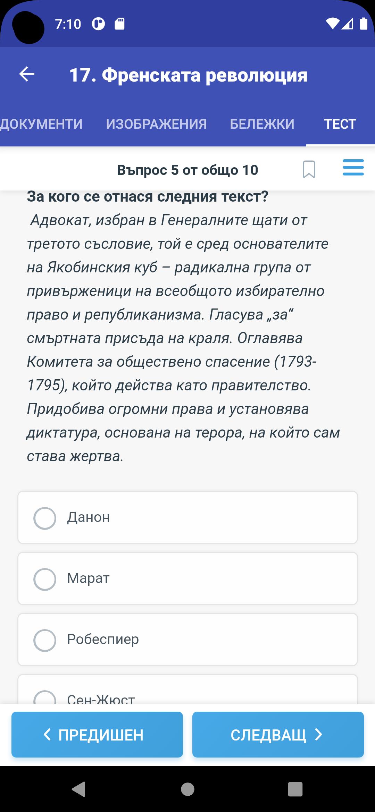Viewport: 375px width, 812px height.
Task: Go to previous question with Предишен
Action: [x=97, y=735]
